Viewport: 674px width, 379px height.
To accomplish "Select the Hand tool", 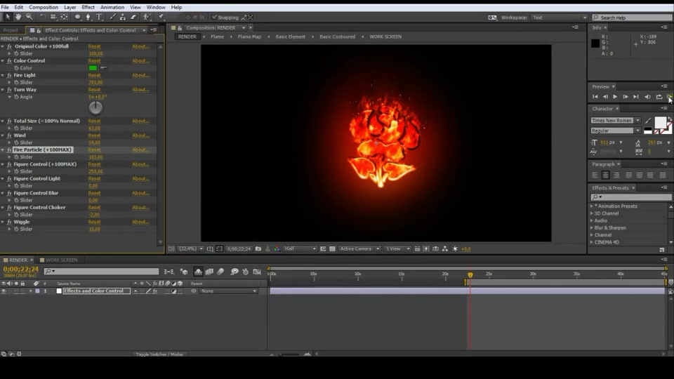I will tap(18, 17).
